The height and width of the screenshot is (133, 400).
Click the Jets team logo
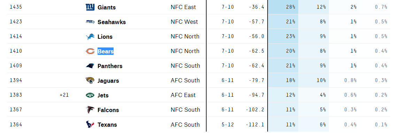90,95
